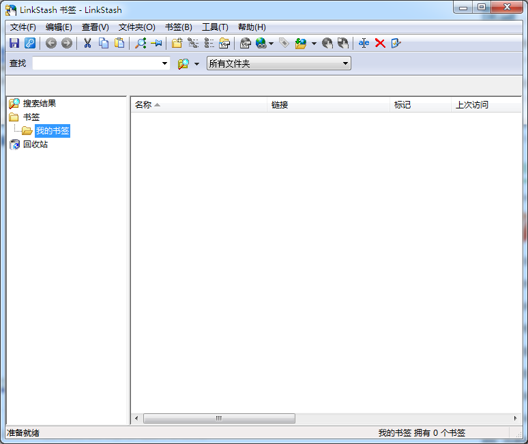Click the horizontal scrollbar thumb
528x444 pixels.
[219, 418]
